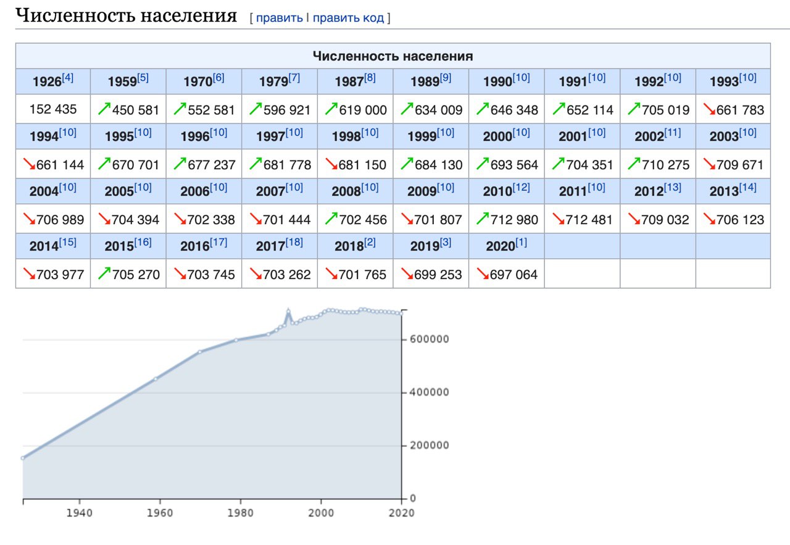Open footnote [7] next to 1979

(x=294, y=78)
